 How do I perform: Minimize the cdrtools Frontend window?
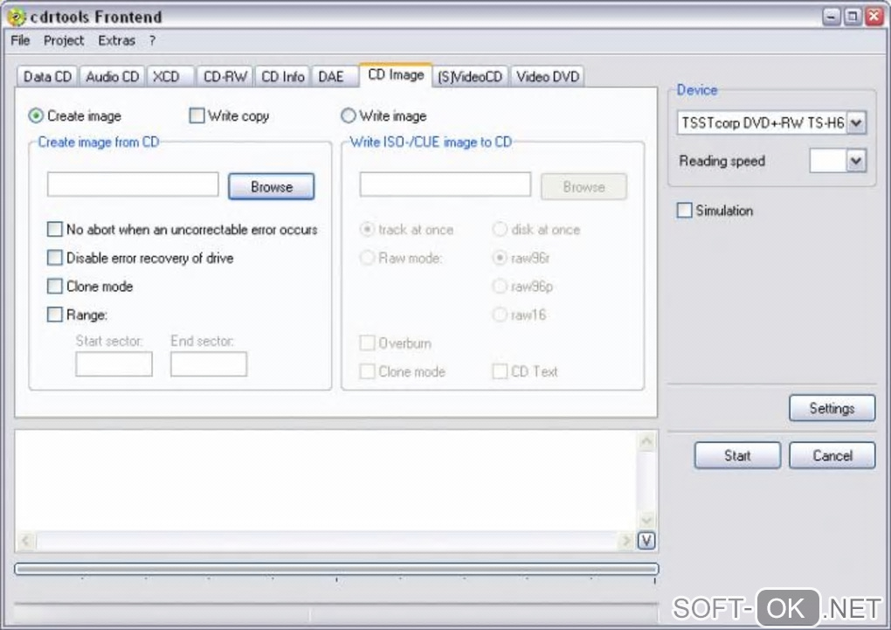point(832,17)
